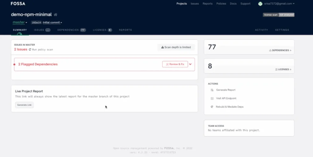This screenshot has width=313, height=157.
Task: Click the demo-npm-minimal project title
Action: 31,15
